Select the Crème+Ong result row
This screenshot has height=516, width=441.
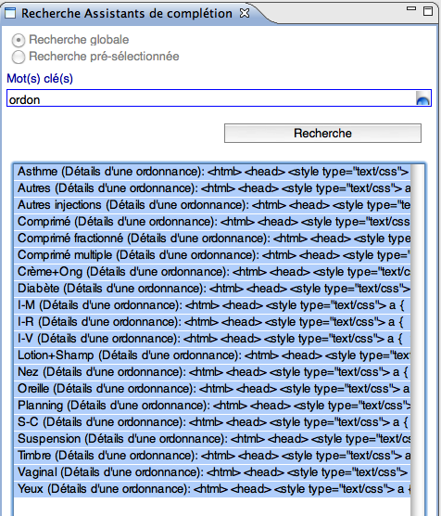(212, 272)
